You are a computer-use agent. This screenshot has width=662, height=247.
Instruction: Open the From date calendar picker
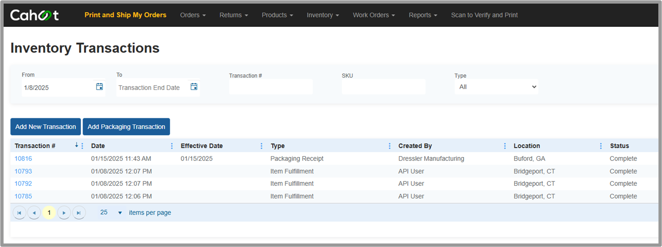pos(100,87)
